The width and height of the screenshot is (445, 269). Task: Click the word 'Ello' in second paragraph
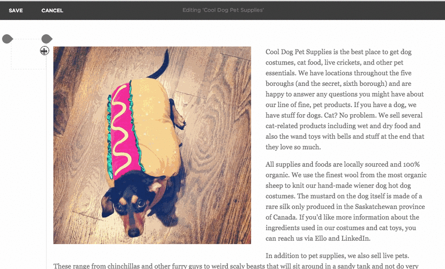[x=321, y=238]
